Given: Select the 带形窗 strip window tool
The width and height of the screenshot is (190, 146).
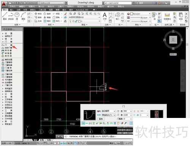Looking at the screenshot, I should (x=7, y=50).
